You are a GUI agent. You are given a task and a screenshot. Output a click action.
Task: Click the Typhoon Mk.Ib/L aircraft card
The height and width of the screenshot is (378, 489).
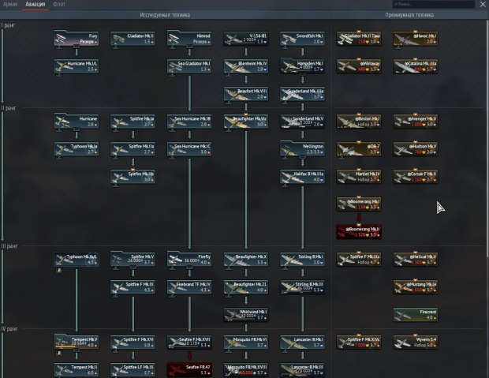[x=77, y=260]
